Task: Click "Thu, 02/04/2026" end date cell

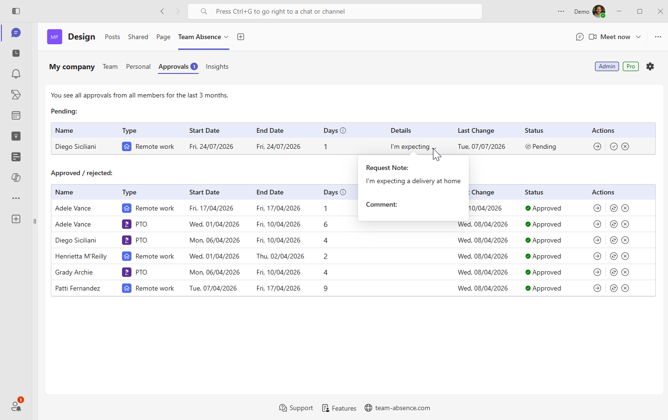Action: click(x=280, y=256)
